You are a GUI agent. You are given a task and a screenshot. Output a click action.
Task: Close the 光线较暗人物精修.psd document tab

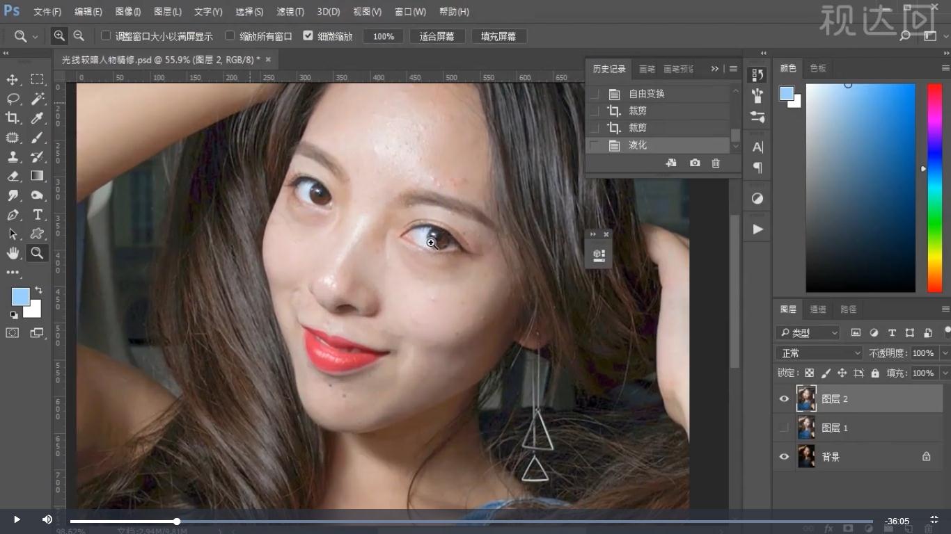[x=268, y=60]
